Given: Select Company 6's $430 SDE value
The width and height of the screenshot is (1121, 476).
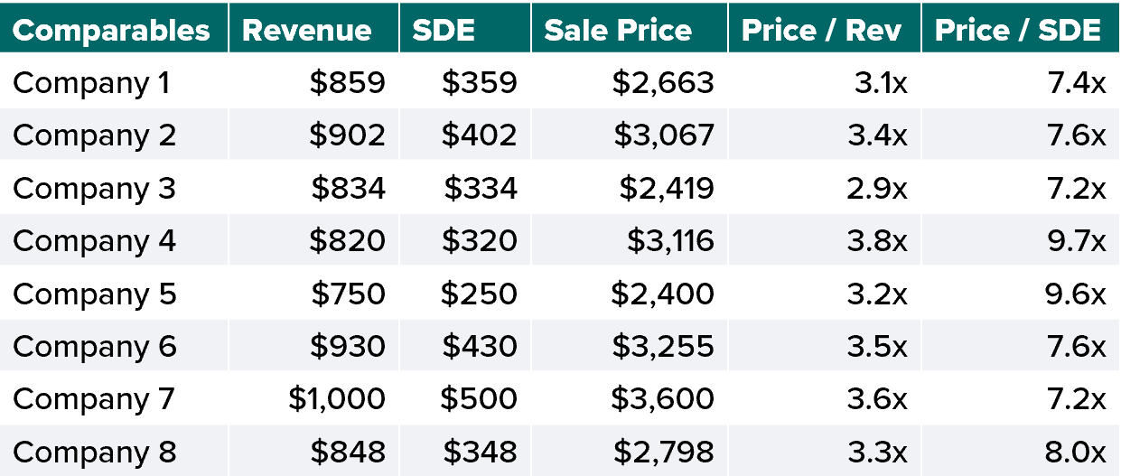Looking at the screenshot, I should 480,346.
